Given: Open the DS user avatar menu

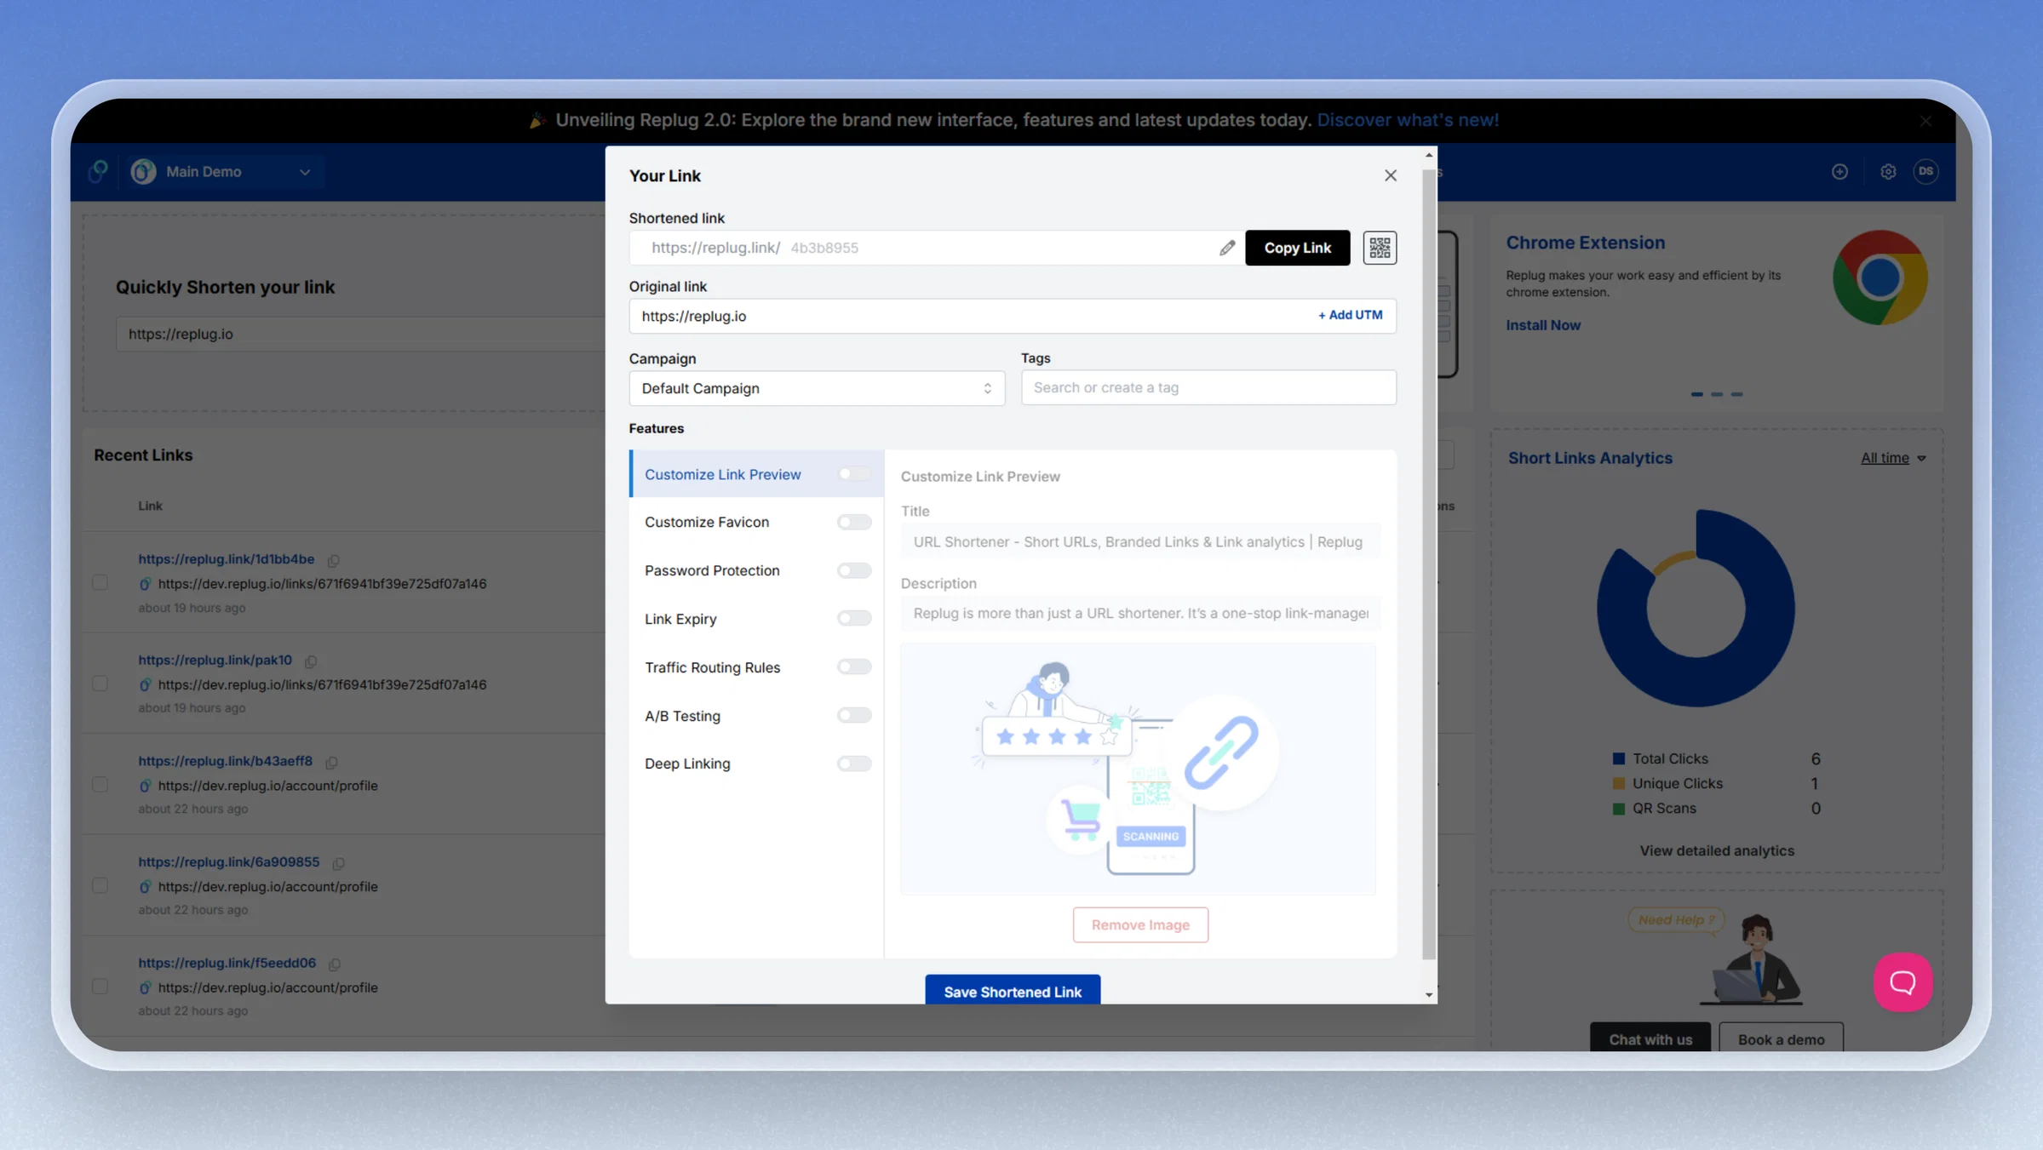Looking at the screenshot, I should (x=1925, y=172).
